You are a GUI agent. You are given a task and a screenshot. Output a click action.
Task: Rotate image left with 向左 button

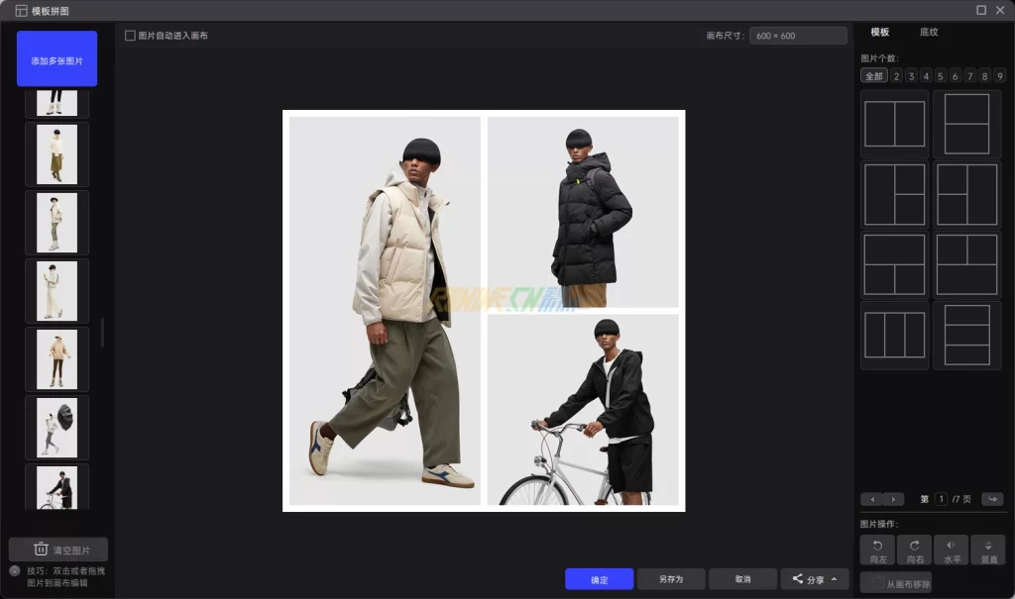coord(877,549)
